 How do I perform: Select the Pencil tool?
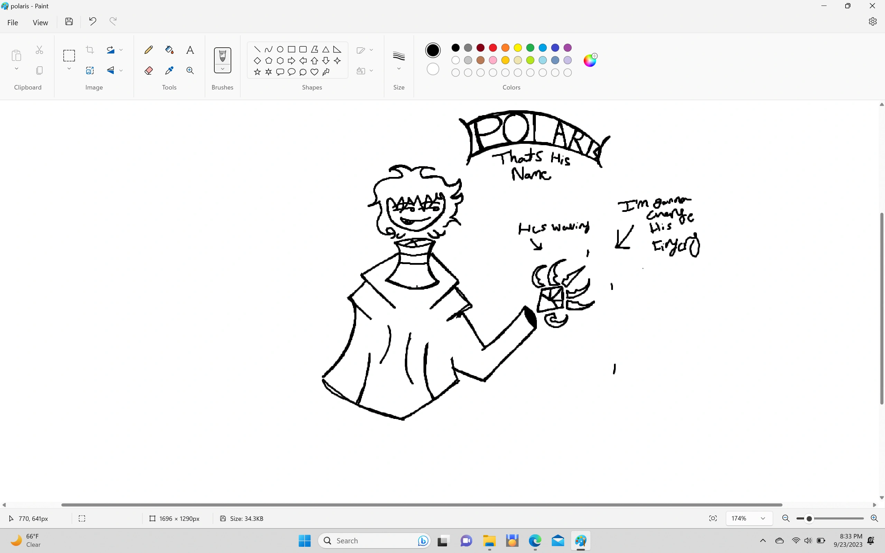[148, 50]
